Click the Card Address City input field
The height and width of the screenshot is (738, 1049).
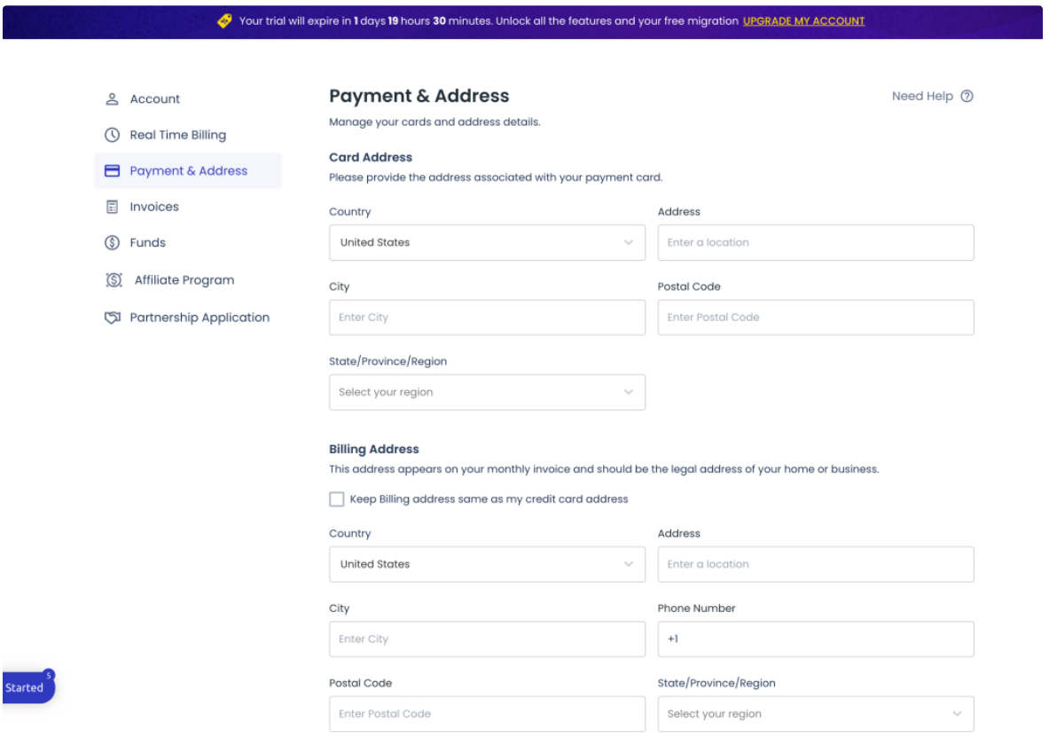tap(487, 318)
